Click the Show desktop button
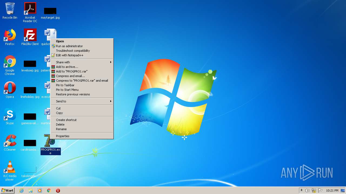Image resolution: width=346 pixels, height=194 pixels. click(343, 190)
